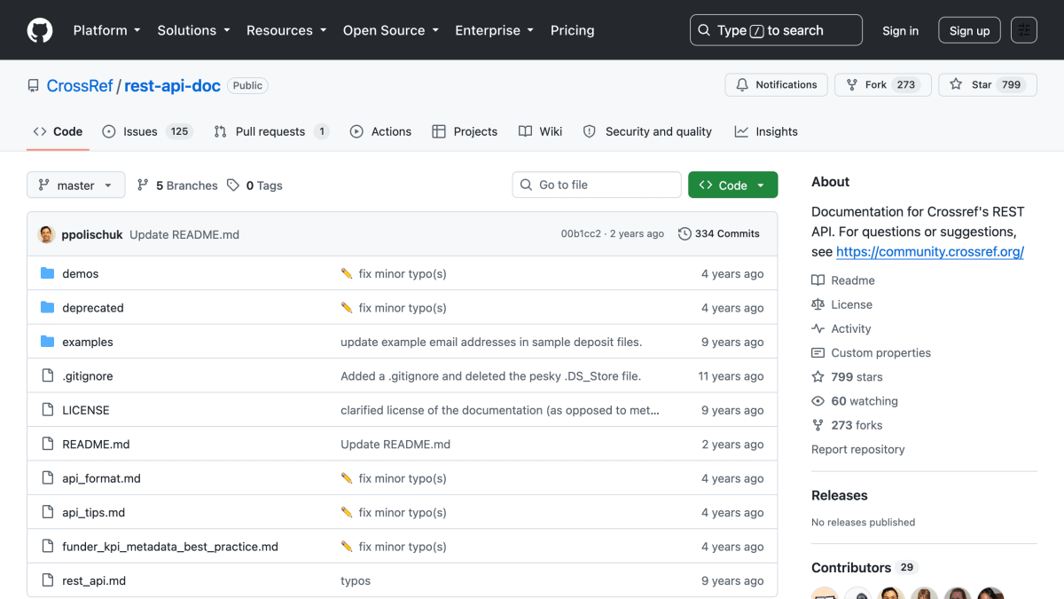Screen dimensions: 1064x599
Task: Open the README.md file
Action: (96, 445)
